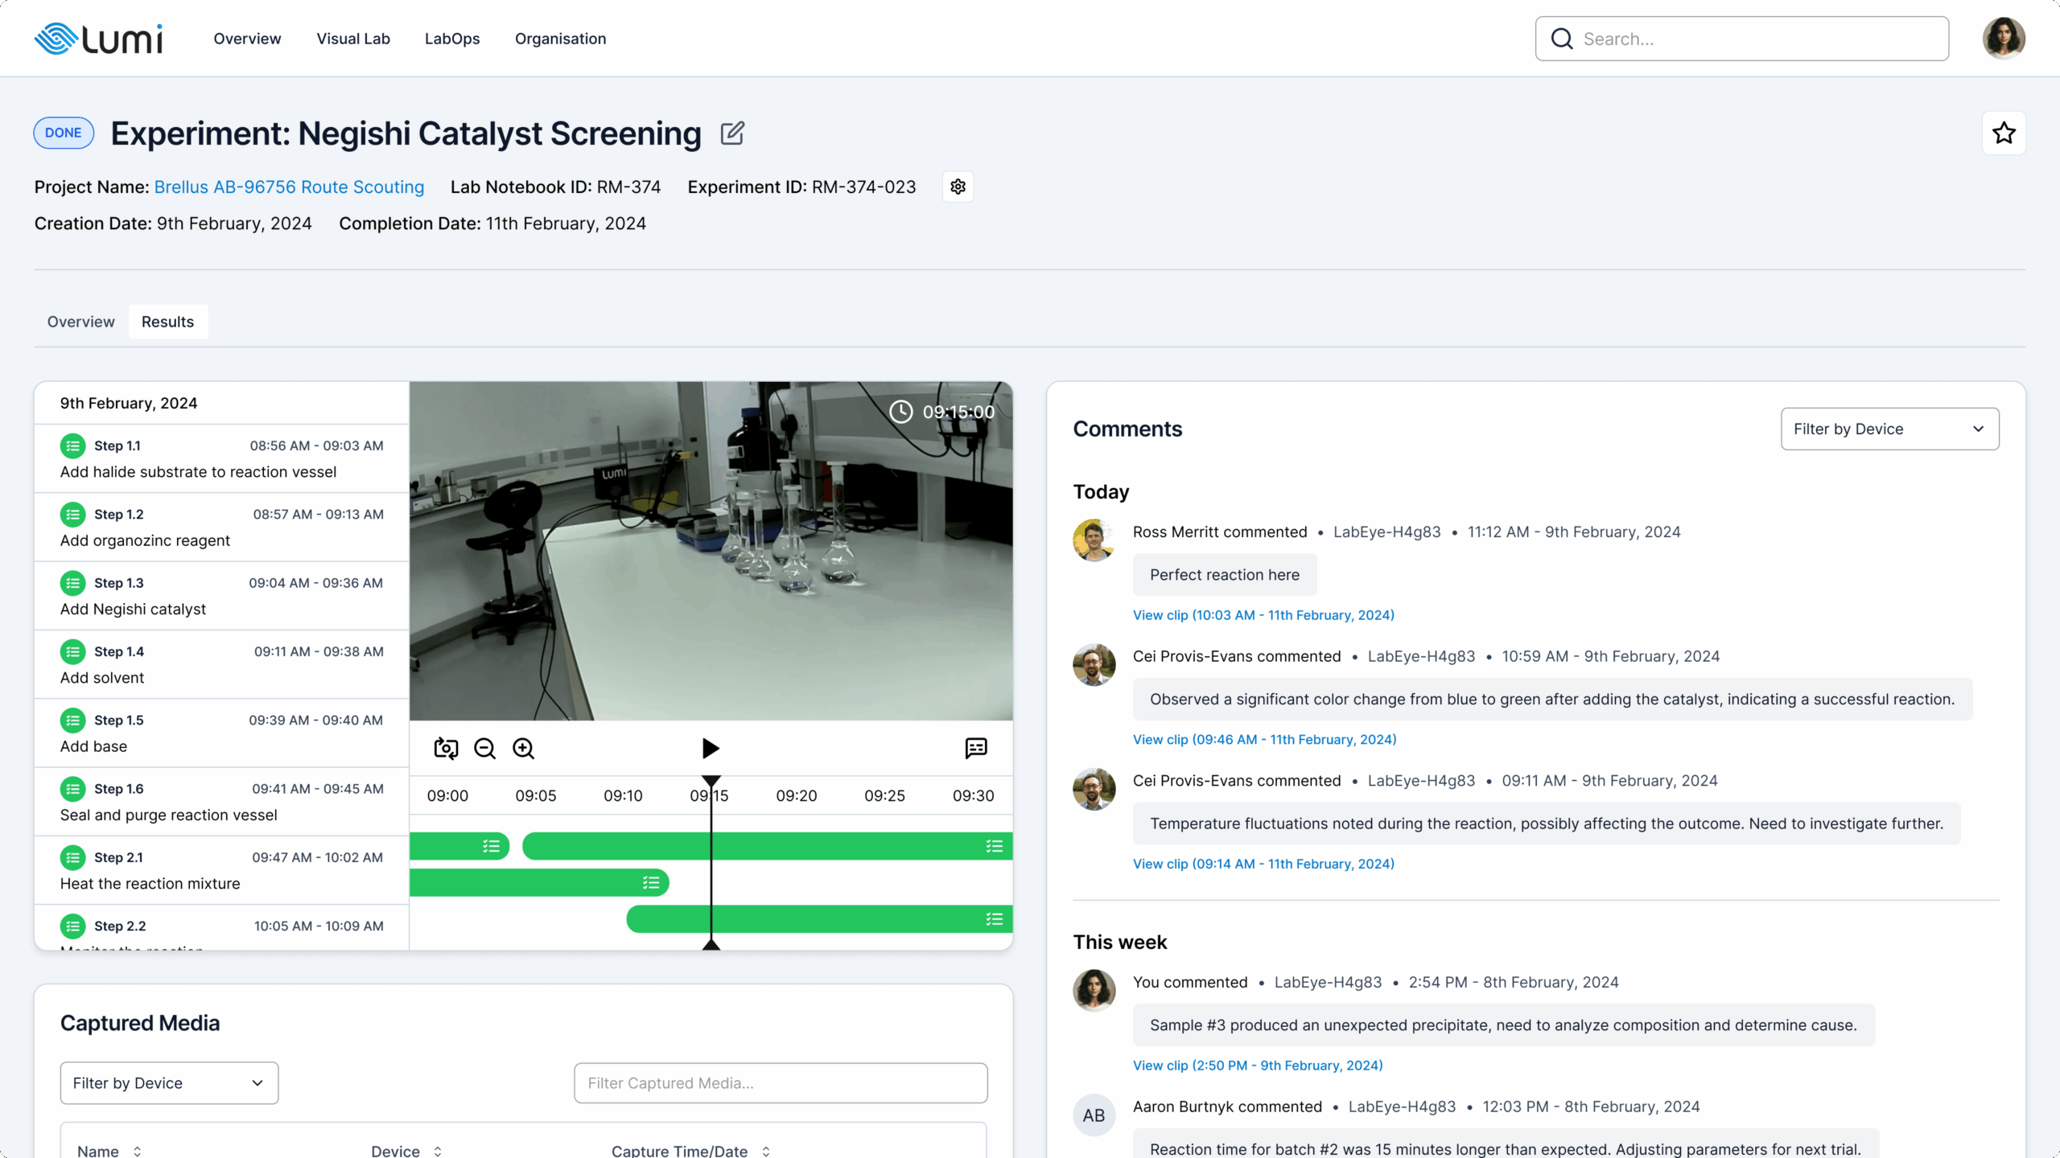Image resolution: width=2060 pixels, height=1158 pixels.
Task: Click the Step 2.1 list icon
Action: click(x=73, y=857)
